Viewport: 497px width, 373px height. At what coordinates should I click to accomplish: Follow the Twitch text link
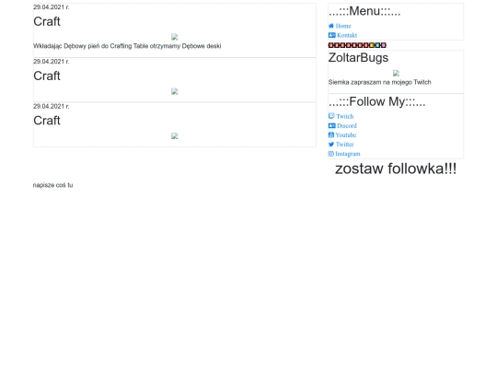click(345, 116)
